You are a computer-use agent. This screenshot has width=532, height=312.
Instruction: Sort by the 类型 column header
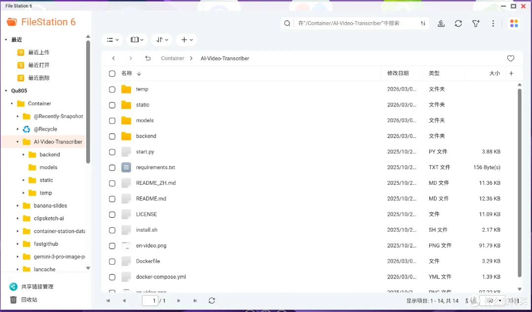[x=434, y=73]
